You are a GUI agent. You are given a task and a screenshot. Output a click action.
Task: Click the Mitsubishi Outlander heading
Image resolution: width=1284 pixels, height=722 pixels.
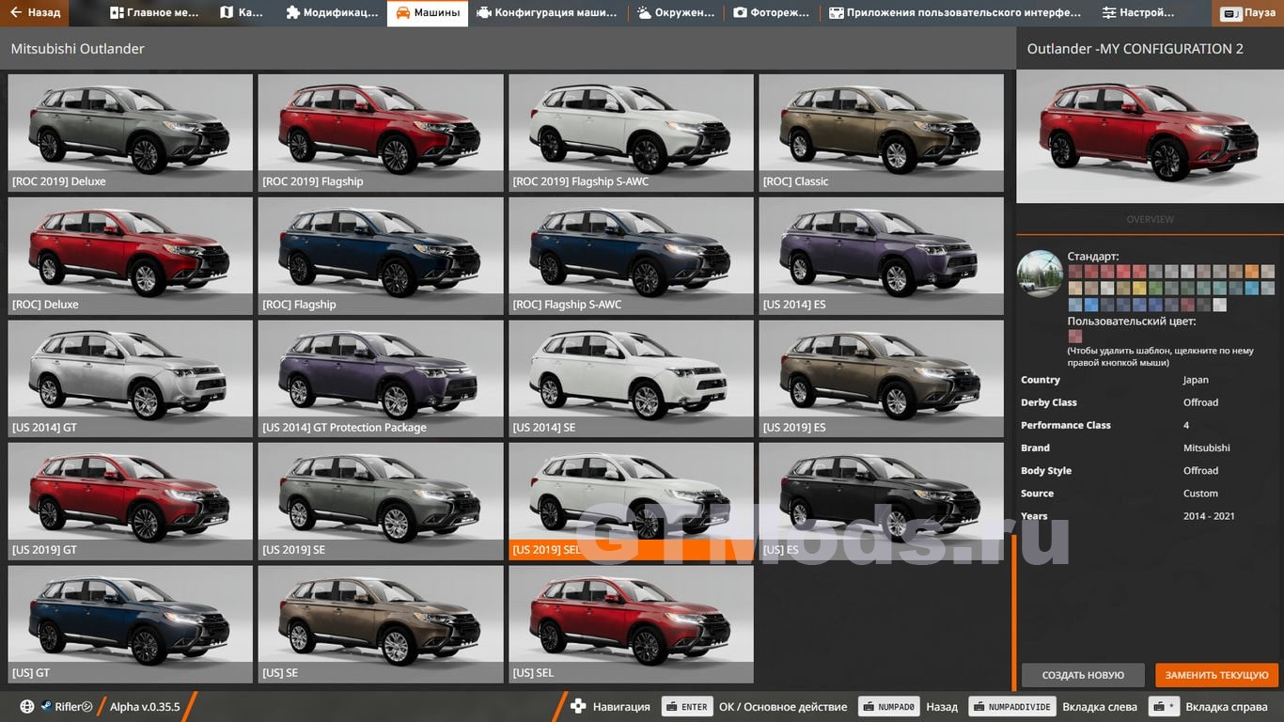click(x=78, y=49)
